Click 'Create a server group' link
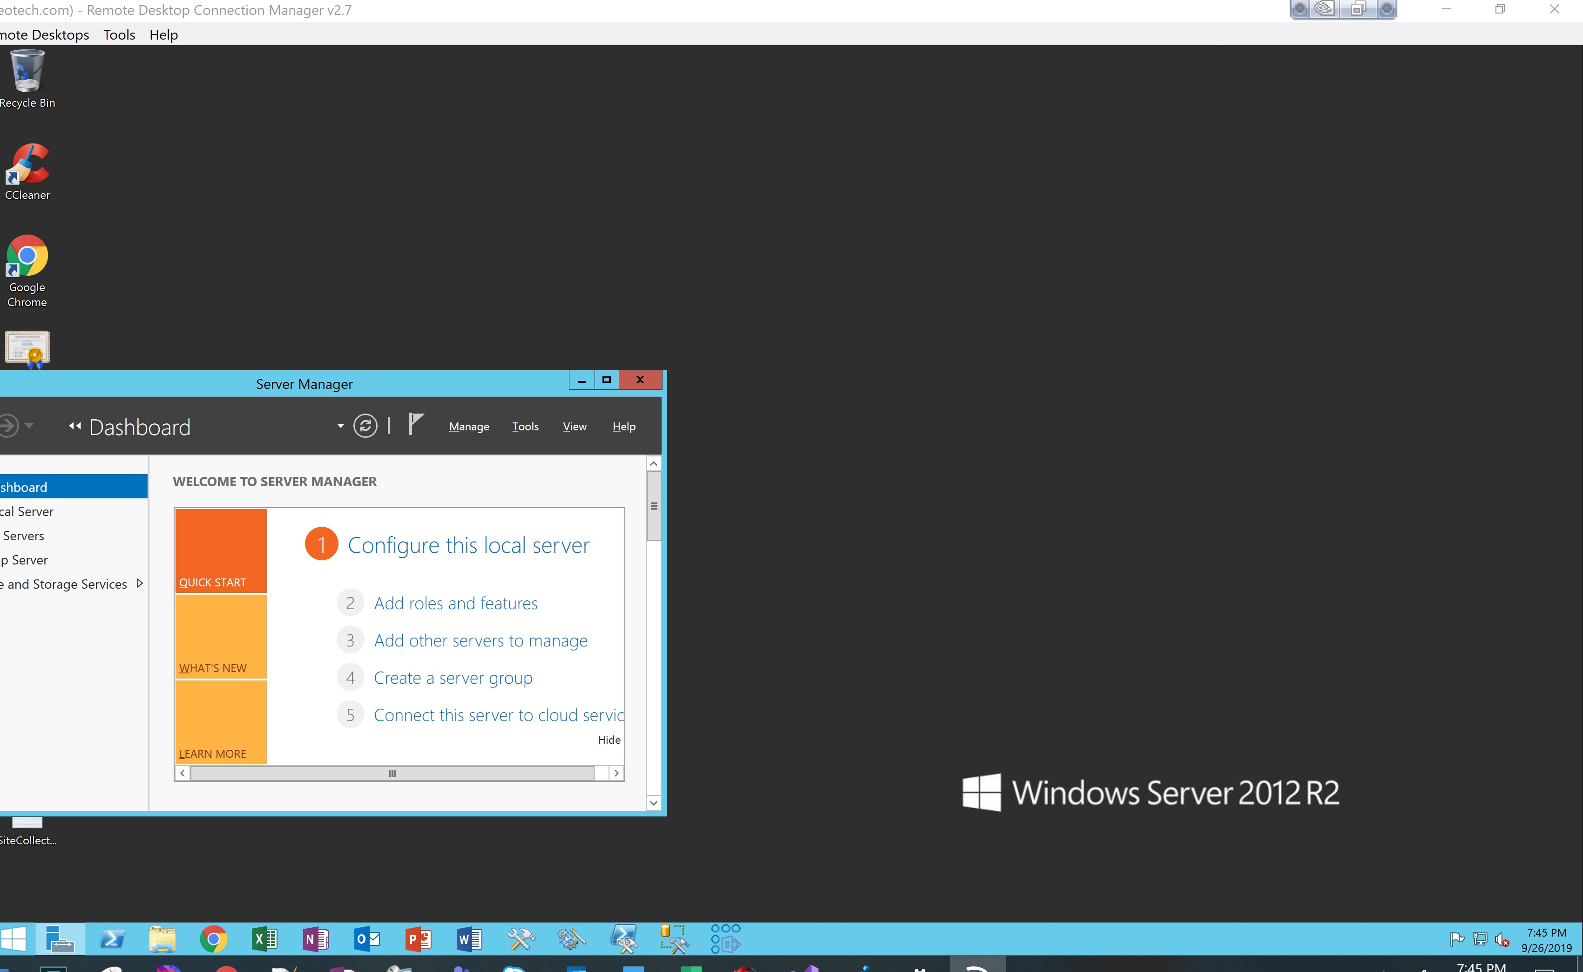Viewport: 1583px width, 972px height. pyautogui.click(x=453, y=678)
